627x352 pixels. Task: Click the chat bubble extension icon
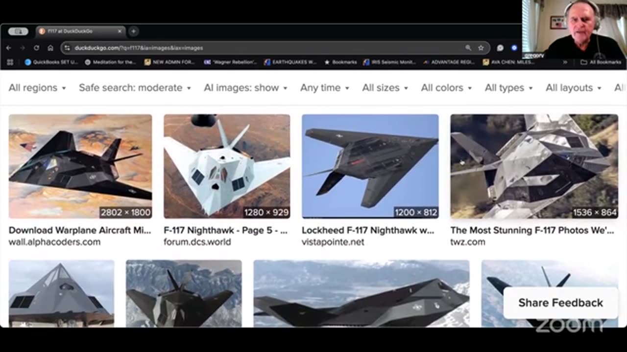(x=500, y=48)
